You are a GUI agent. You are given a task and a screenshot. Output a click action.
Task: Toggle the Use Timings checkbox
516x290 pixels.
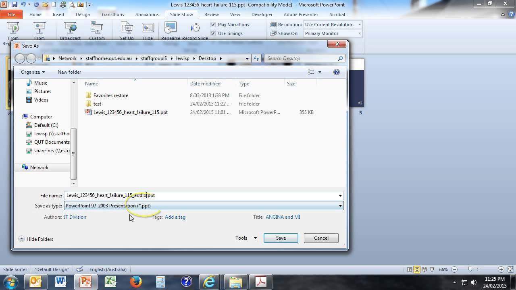213,33
